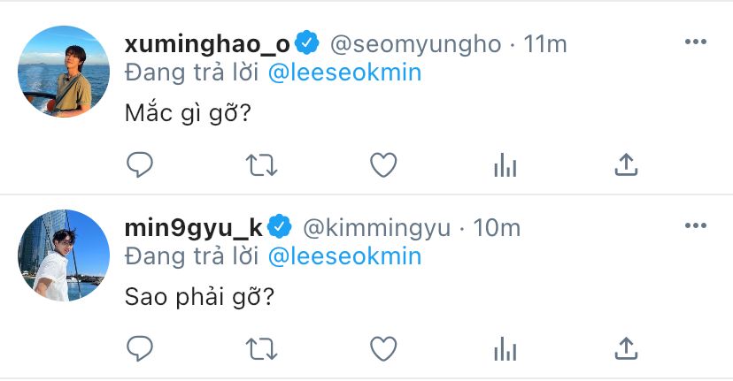Like the tweet "Sao phải gỡ?"
This screenshot has width=733, height=381.
(x=383, y=348)
